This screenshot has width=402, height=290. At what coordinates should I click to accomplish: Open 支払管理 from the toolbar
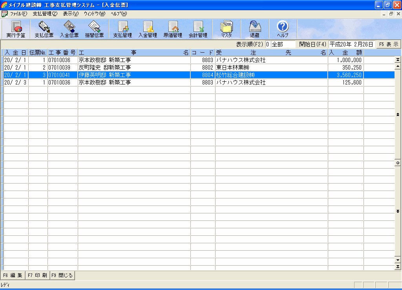[x=122, y=29]
